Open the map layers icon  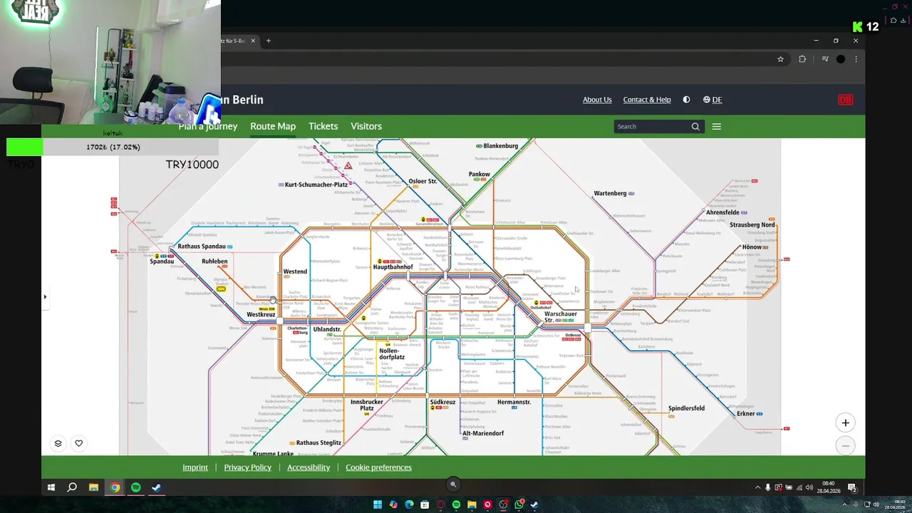coord(58,443)
